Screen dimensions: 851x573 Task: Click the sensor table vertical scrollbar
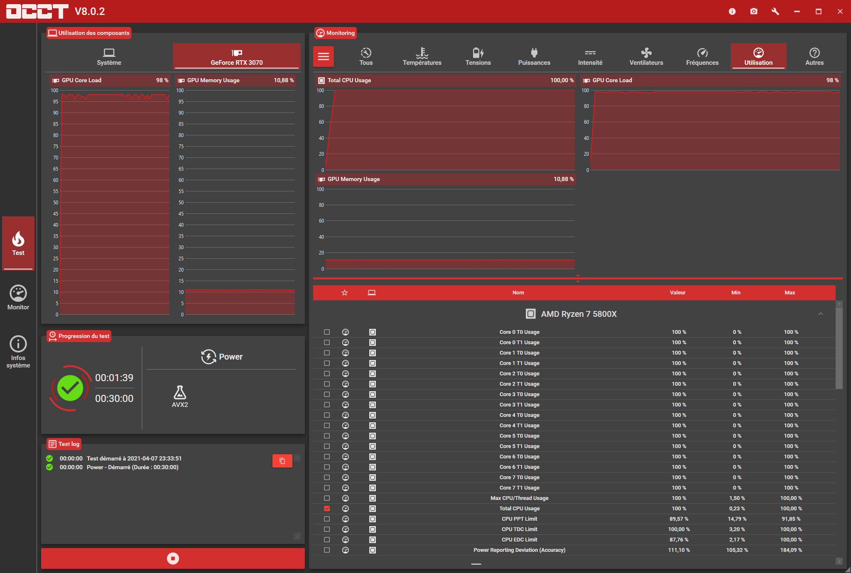point(839,349)
